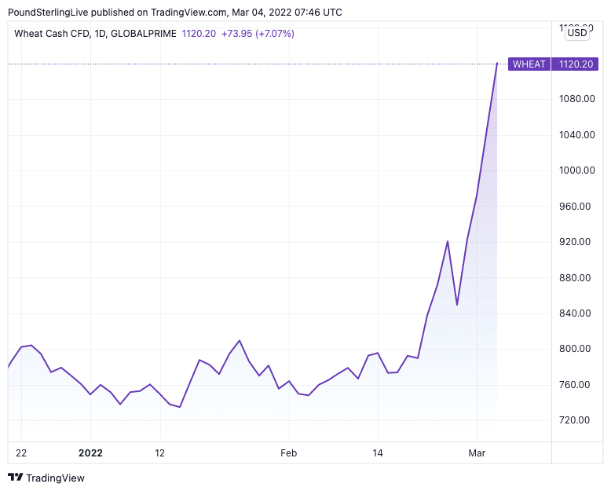This screenshot has height=491, width=611.
Task: Click the TradingView logo icon
Action: coord(16,478)
